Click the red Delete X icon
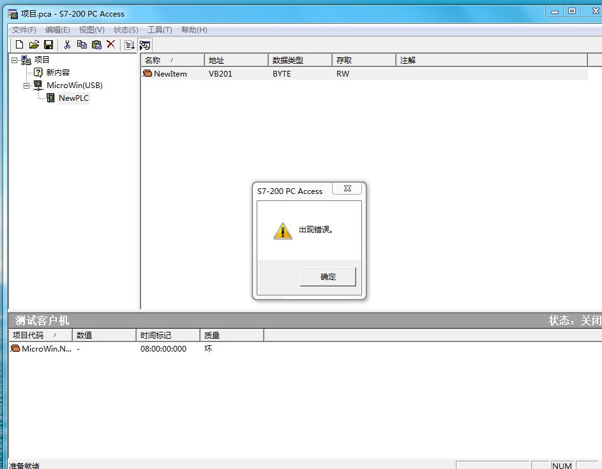The height and width of the screenshot is (469, 602). click(x=111, y=44)
